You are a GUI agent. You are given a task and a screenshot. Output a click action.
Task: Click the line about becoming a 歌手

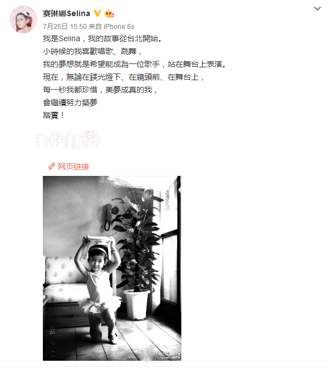[135, 64]
